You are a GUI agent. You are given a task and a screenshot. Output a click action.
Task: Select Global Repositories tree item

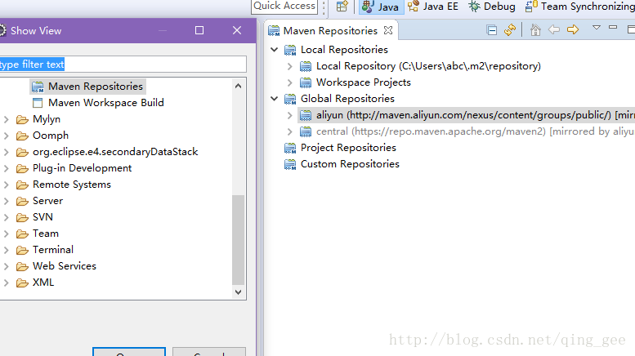tap(347, 99)
